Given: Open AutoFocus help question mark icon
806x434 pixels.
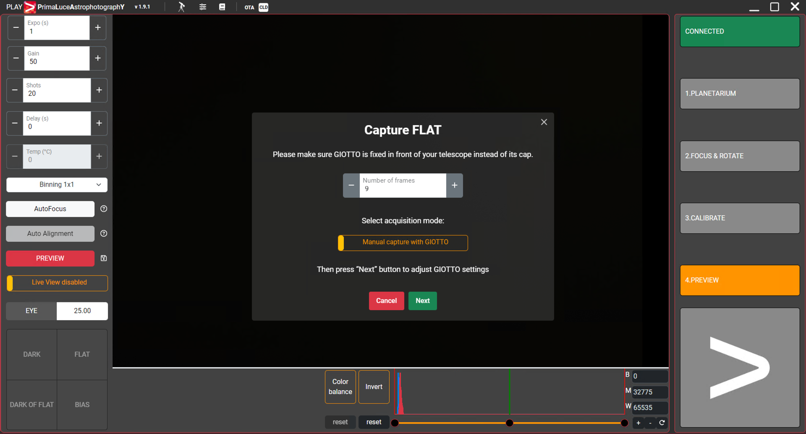Looking at the screenshot, I should pyautogui.click(x=104, y=209).
